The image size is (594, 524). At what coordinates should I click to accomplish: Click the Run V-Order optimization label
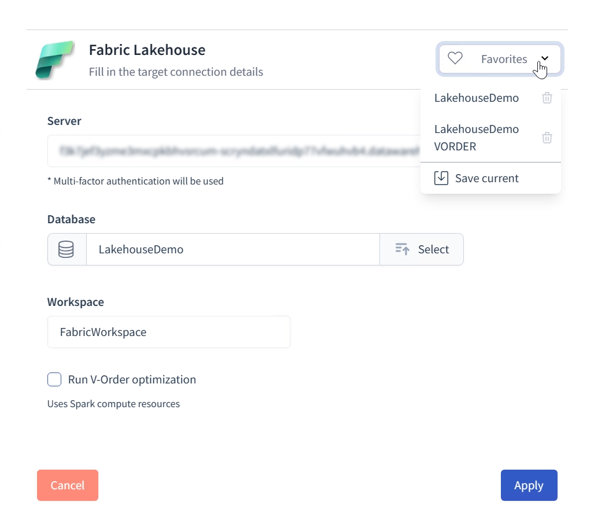[132, 379]
